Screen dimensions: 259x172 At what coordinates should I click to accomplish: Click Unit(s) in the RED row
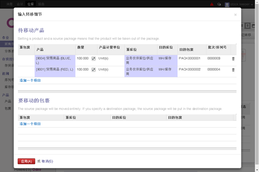103,70
